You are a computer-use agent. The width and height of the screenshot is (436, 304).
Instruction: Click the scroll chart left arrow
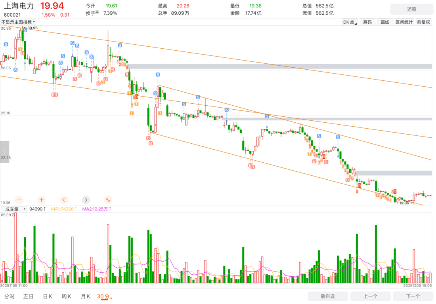(x=64, y=200)
